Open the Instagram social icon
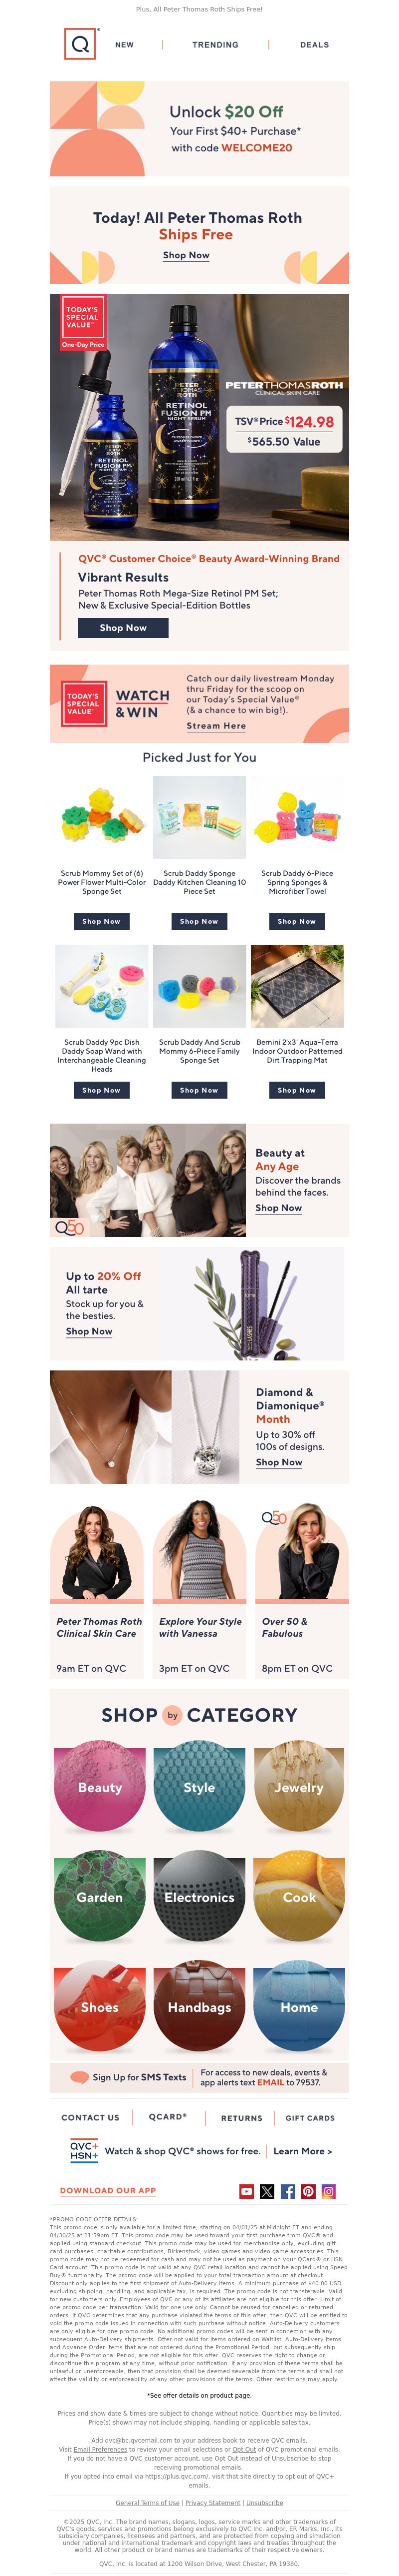Screen dimensions: 399x2576 328,2191
